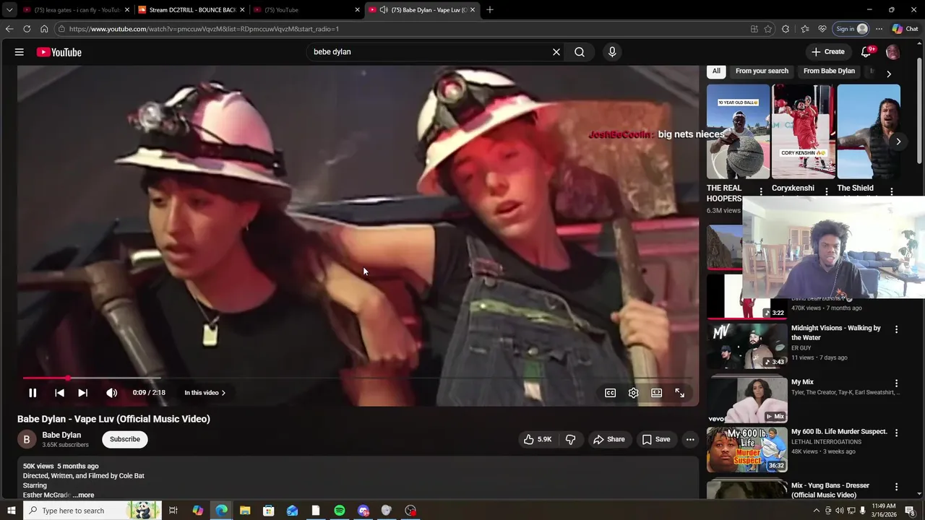Open Spotify from the taskbar

pos(340,511)
